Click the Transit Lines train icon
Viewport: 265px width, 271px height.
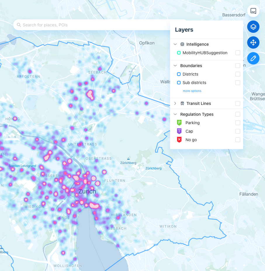click(x=182, y=103)
